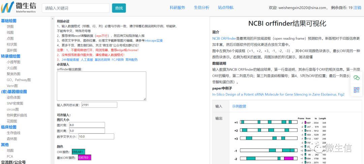Open the 站点导航 menu
Viewport: 364px width, 164px height.
click(225, 8)
